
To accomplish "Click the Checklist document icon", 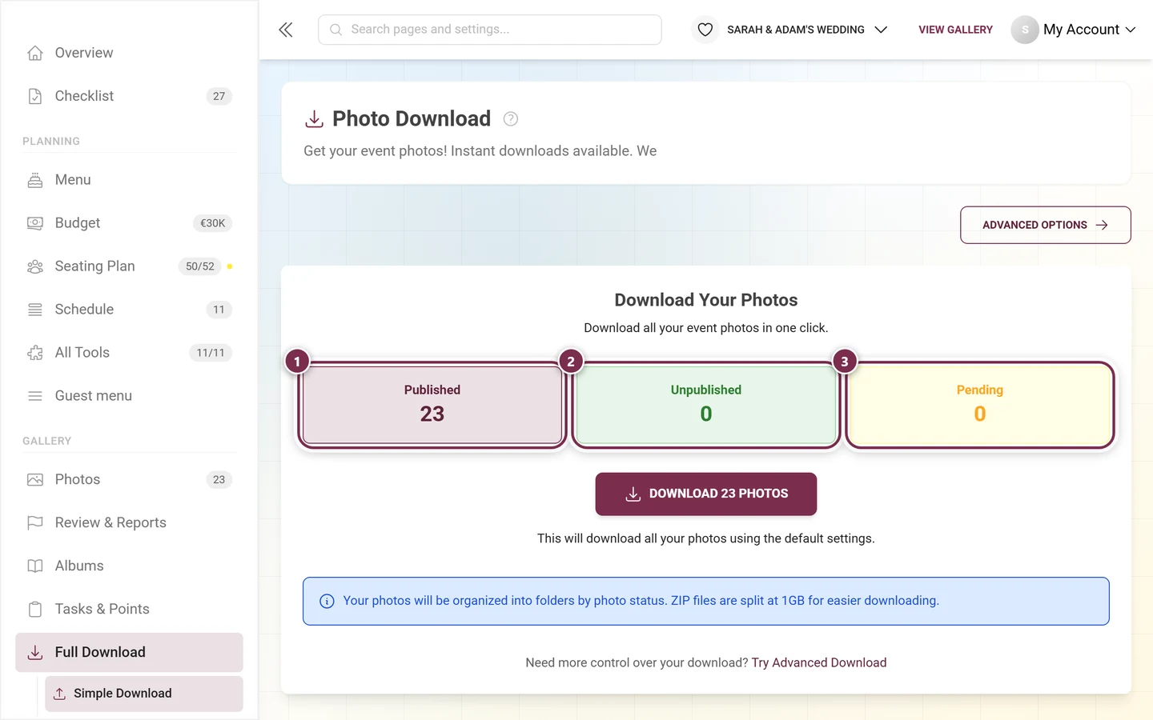I will coord(35,96).
